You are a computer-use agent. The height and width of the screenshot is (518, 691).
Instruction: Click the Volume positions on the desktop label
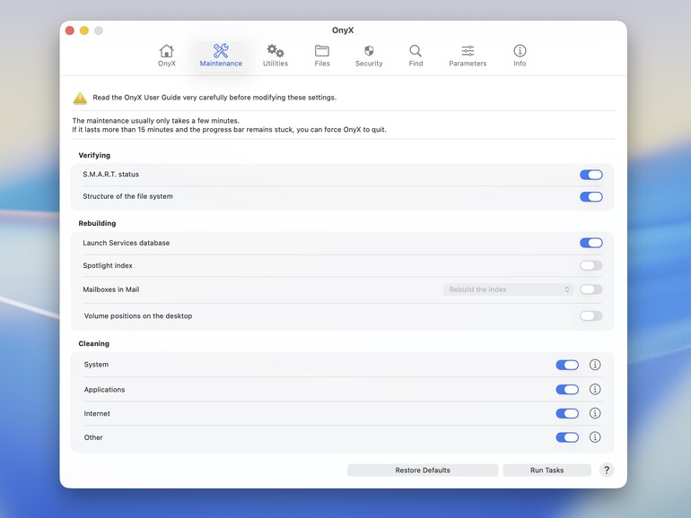pyautogui.click(x=138, y=316)
